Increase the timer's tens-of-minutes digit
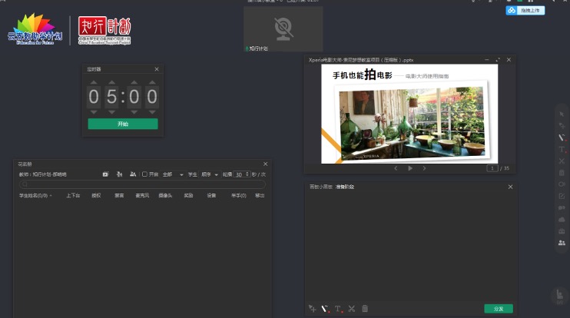 pos(94,82)
